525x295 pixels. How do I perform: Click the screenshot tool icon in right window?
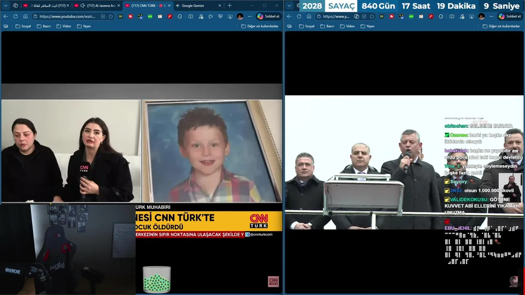click(472, 16)
